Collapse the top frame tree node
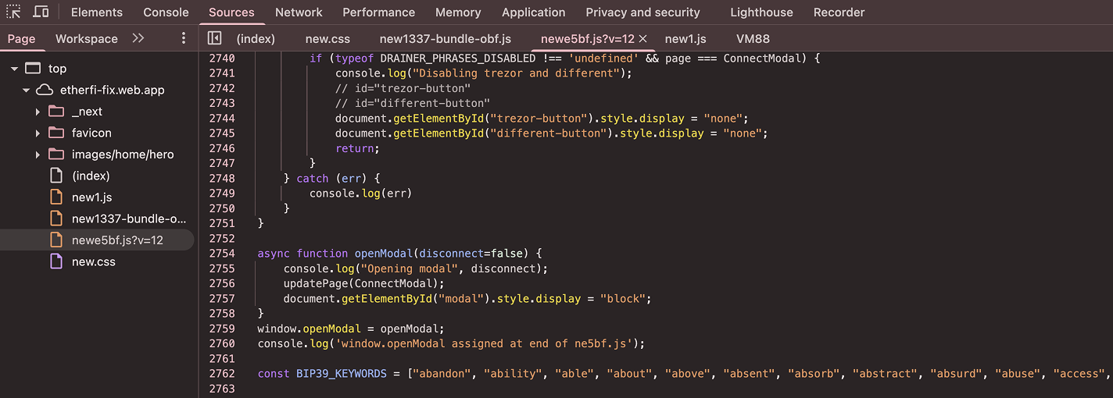Screen dimensions: 1113x398 click(x=14, y=69)
